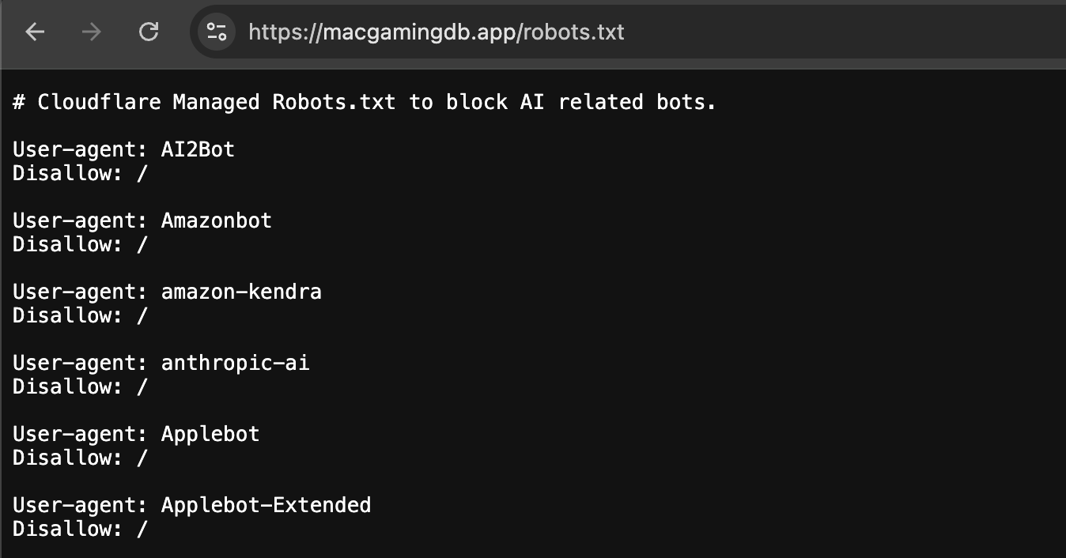Click the forward navigation icon
This screenshot has height=558, width=1066.
pos(90,32)
